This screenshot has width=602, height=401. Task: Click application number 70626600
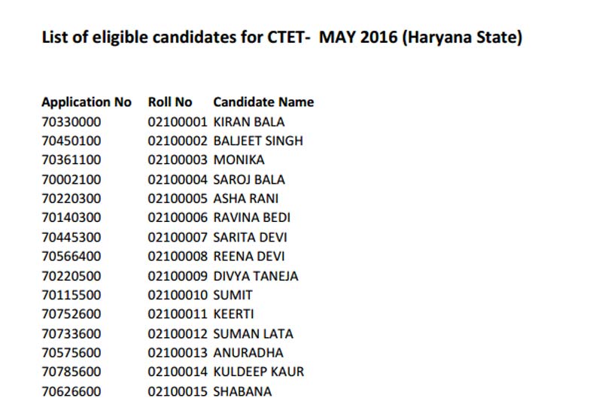pyautogui.click(x=71, y=391)
